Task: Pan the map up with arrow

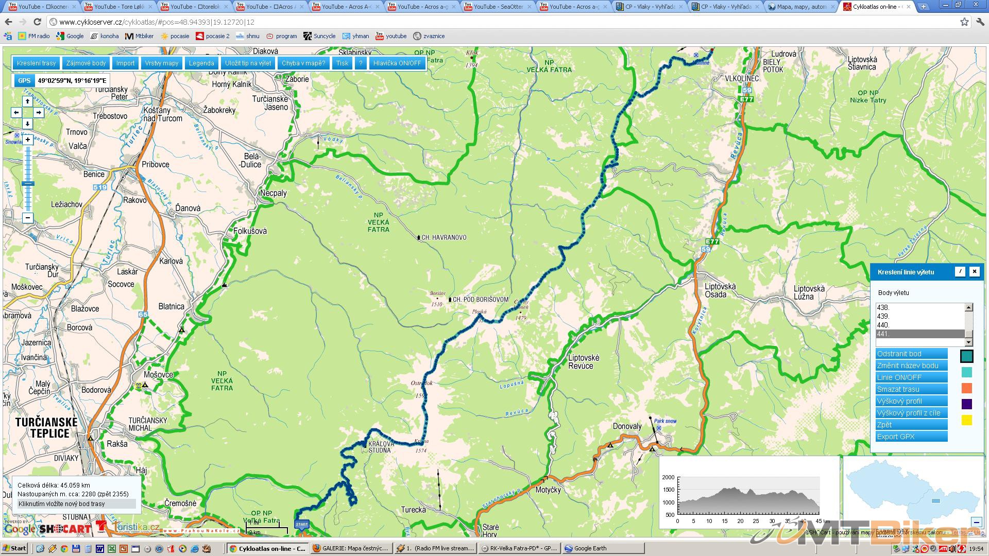Action: pyautogui.click(x=27, y=101)
